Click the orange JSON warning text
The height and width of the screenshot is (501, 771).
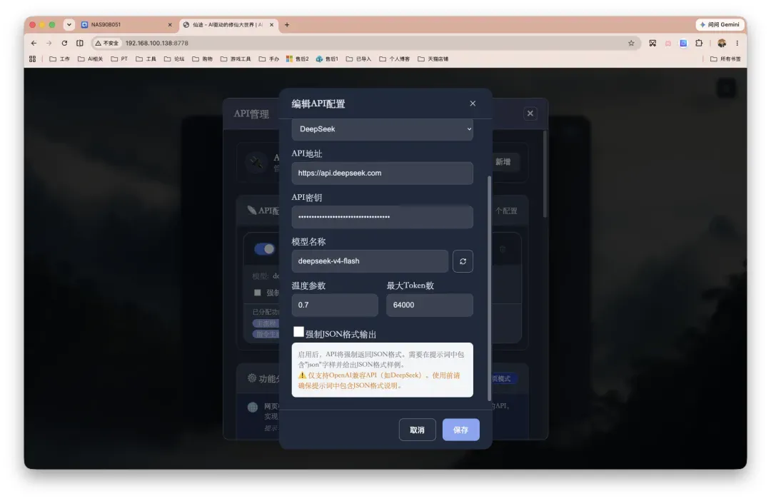[x=379, y=380]
